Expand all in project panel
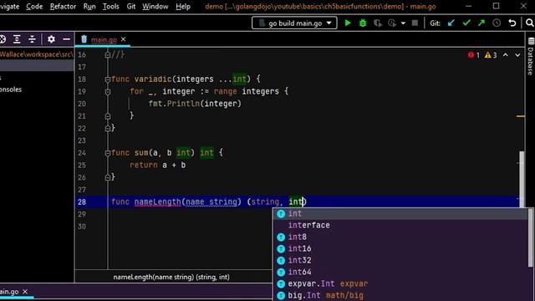 [x=17, y=39]
